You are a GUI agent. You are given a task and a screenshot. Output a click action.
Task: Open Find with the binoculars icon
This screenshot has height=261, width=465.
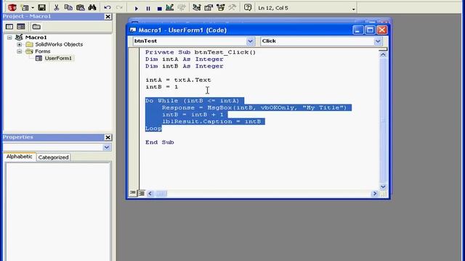pyautogui.click(x=92, y=7)
